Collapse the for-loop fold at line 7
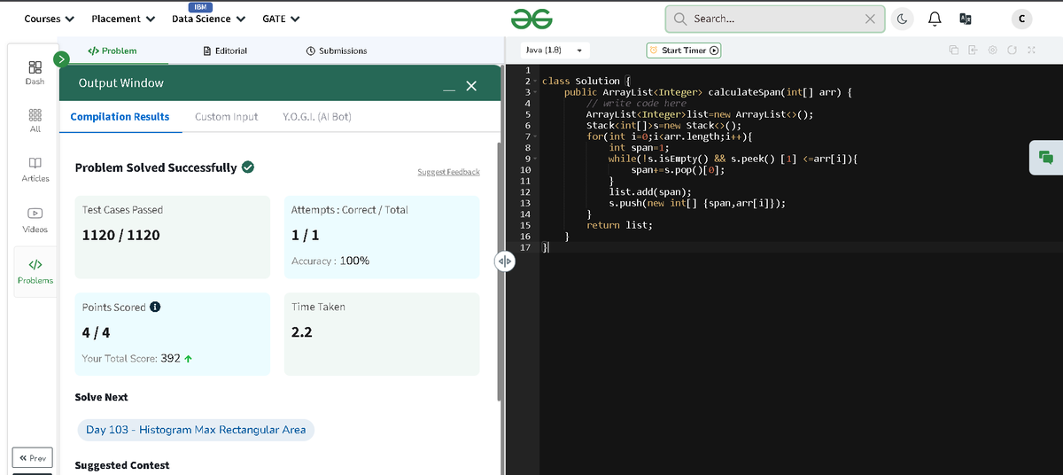Image resolution: width=1063 pixels, height=475 pixels. click(x=534, y=136)
